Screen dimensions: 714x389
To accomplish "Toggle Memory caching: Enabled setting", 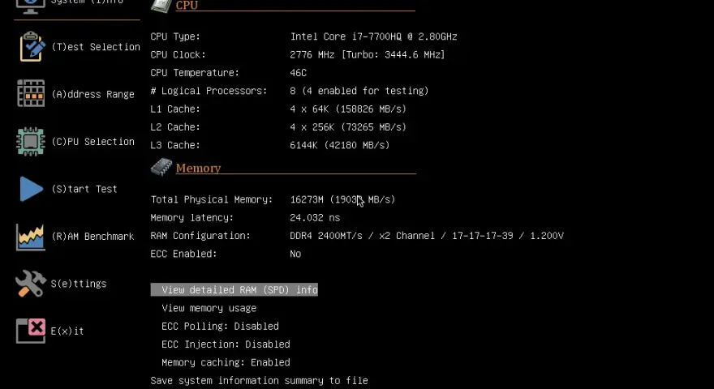I will pyautogui.click(x=226, y=362).
